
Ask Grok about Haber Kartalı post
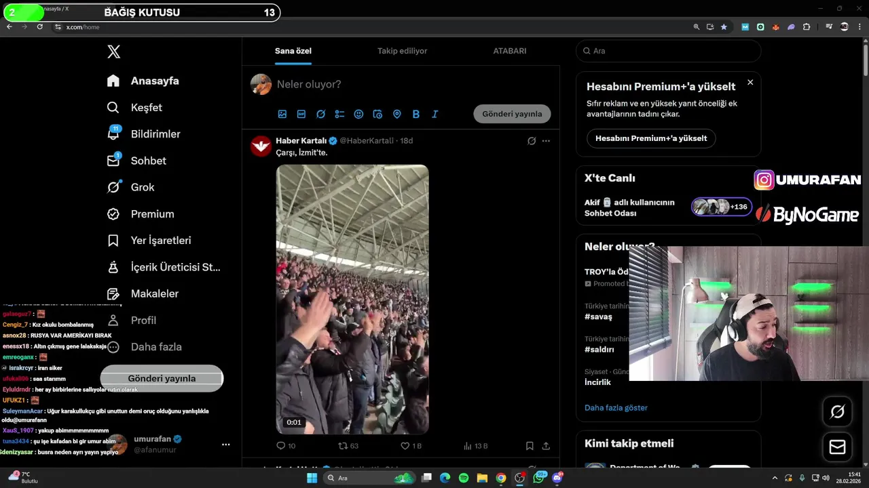click(x=532, y=141)
